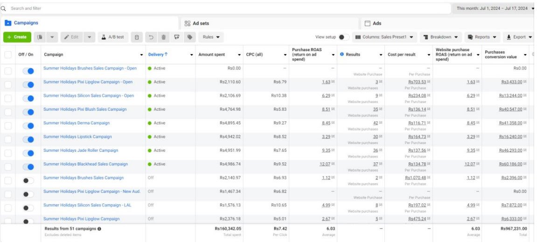Enable the View setup switch
Viewport: 537px width, 243px height.
344,37
